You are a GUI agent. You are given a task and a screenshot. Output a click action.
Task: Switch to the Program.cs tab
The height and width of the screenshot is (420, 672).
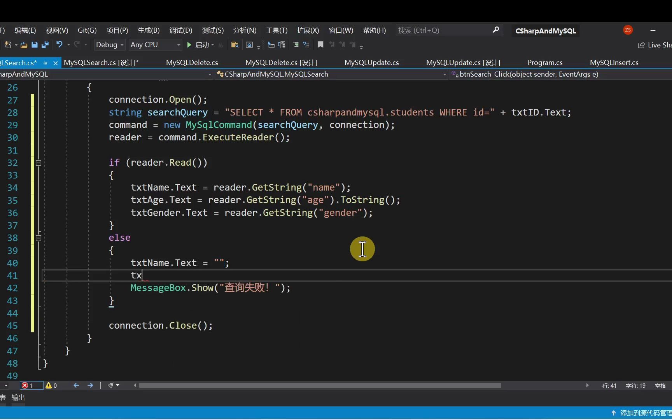pyautogui.click(x=545, y=62)
